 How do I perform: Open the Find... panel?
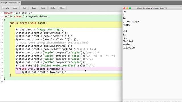(53, 8)
